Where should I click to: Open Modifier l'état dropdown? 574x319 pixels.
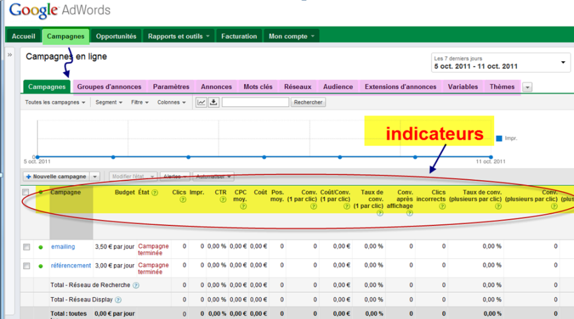[133, 177]
